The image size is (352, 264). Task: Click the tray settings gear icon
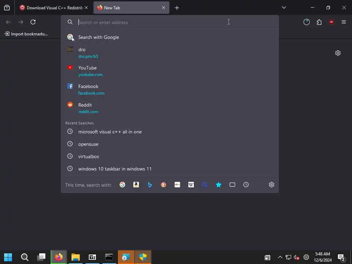point(306,257)
